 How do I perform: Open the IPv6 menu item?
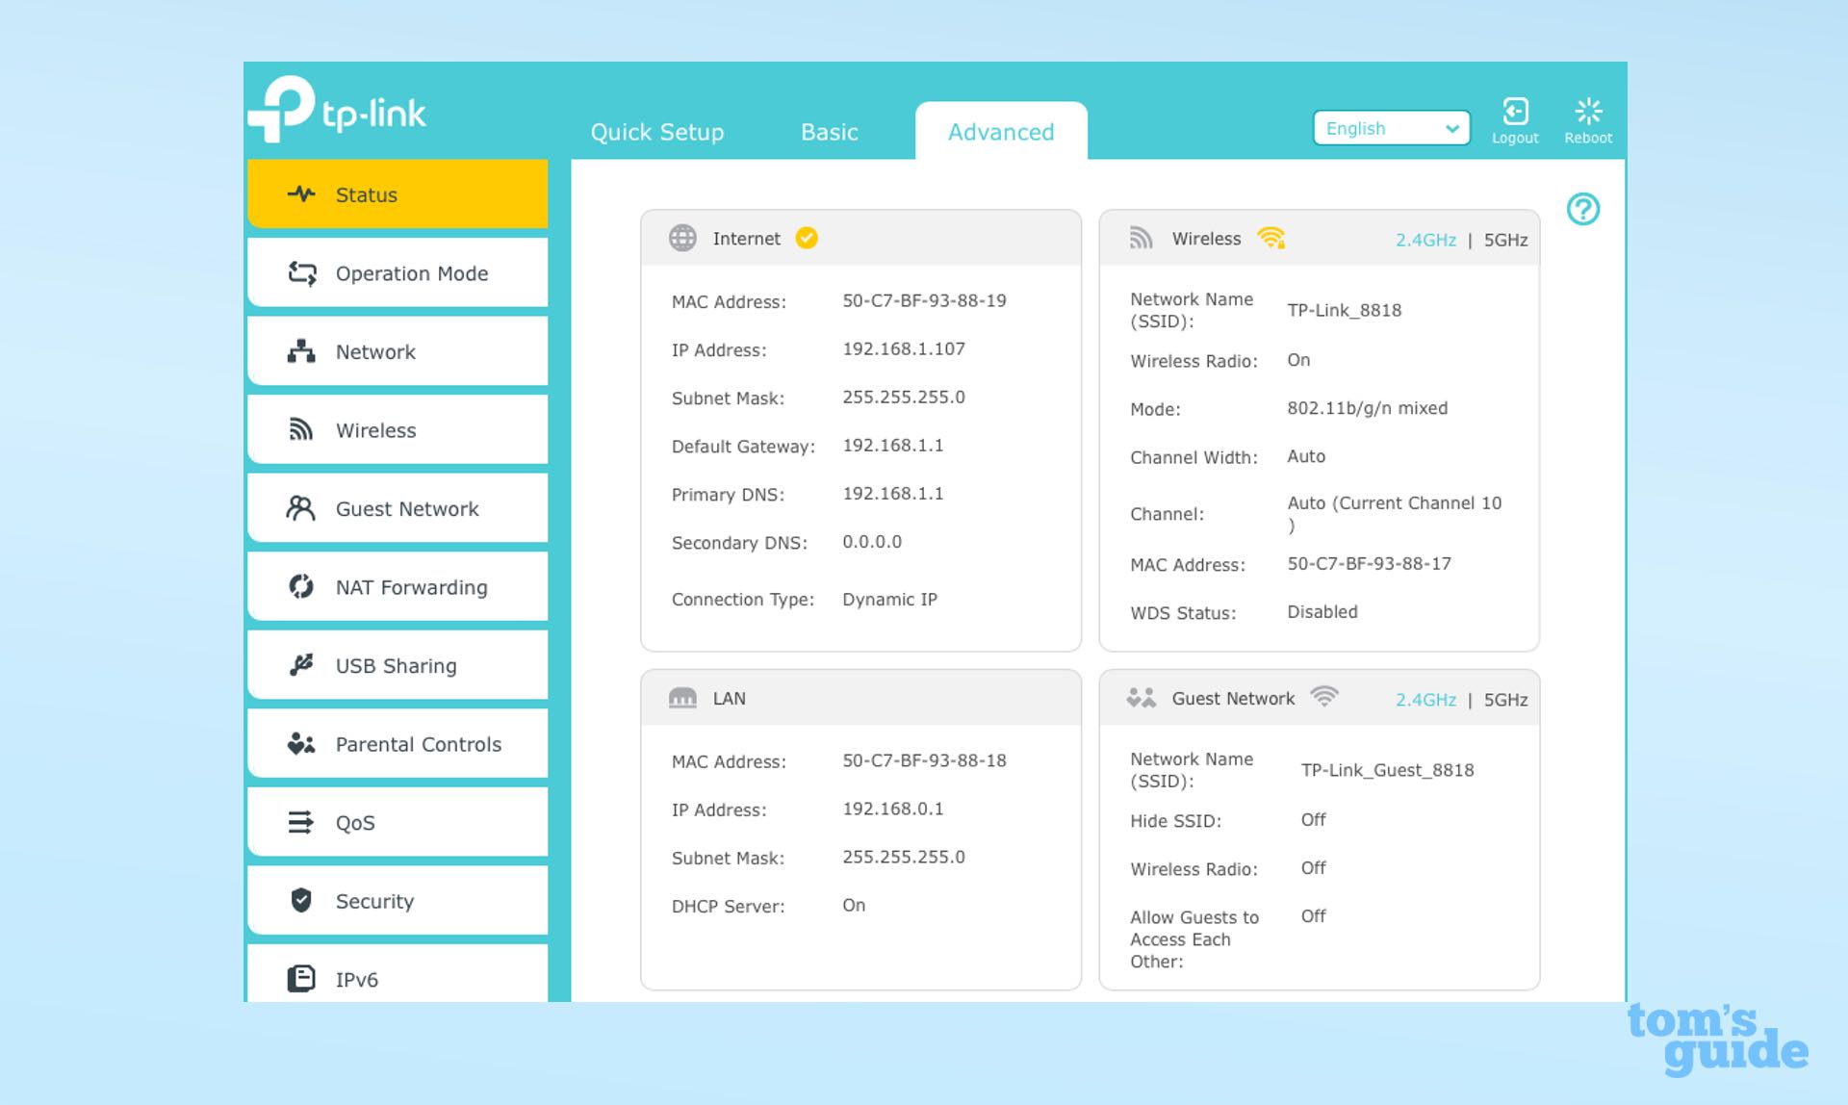[x=398, y=974]
